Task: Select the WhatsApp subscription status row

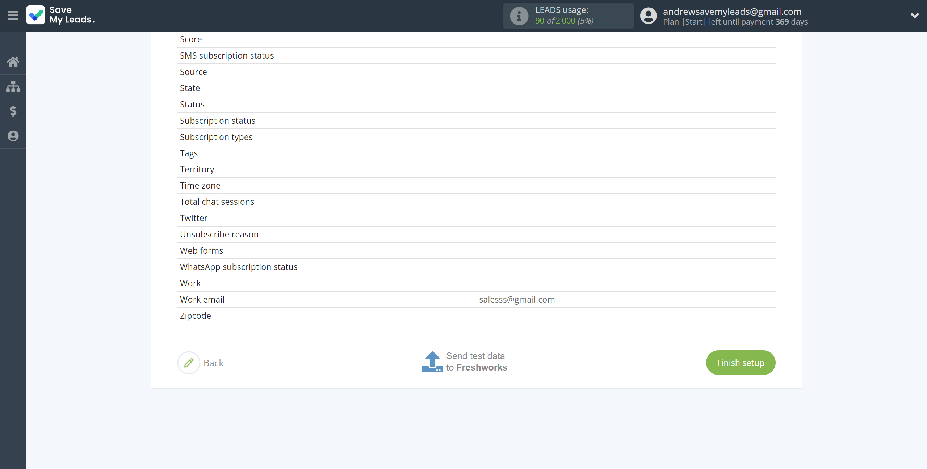Action: pos(476,267)
